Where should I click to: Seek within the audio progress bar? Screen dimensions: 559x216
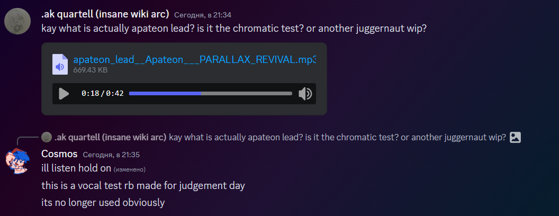point(210,94)
